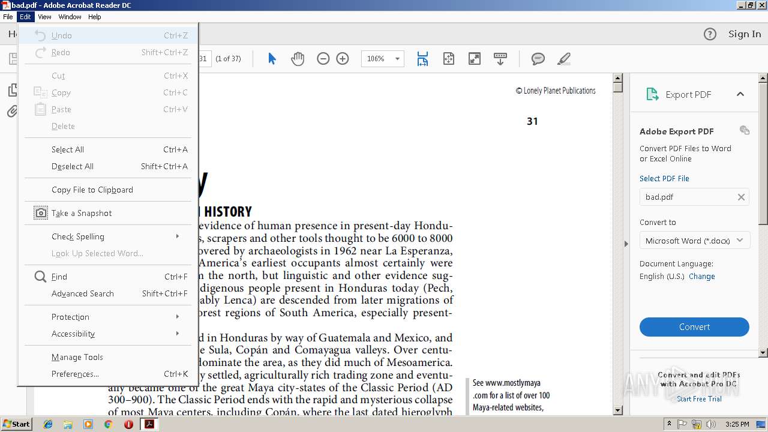The height and width of the screenshot is (432, 768).
Task: Click the fit one full page icon
Action: pos(448,59)
